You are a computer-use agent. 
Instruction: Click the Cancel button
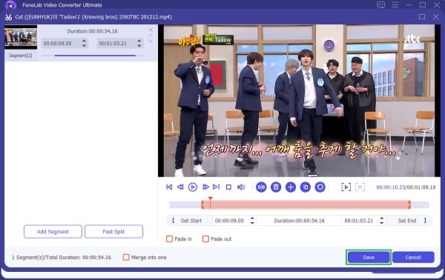(413, 257)
